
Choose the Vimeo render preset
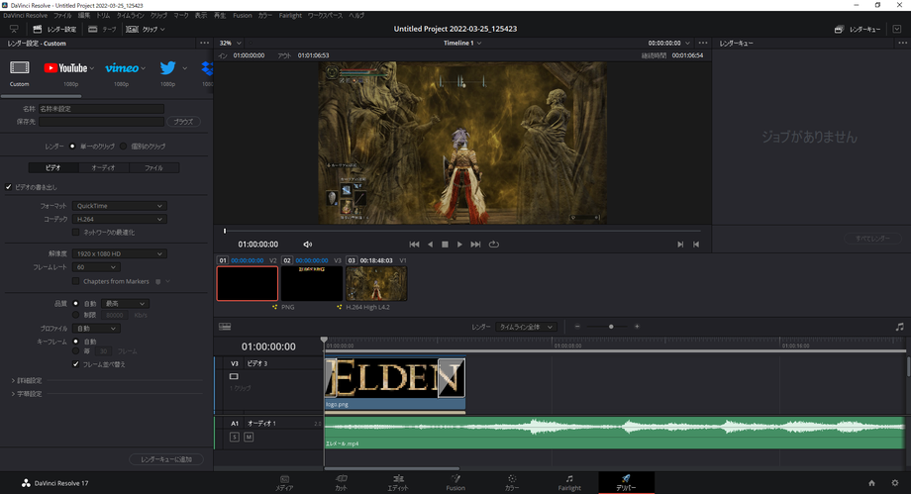coord(122,68)
